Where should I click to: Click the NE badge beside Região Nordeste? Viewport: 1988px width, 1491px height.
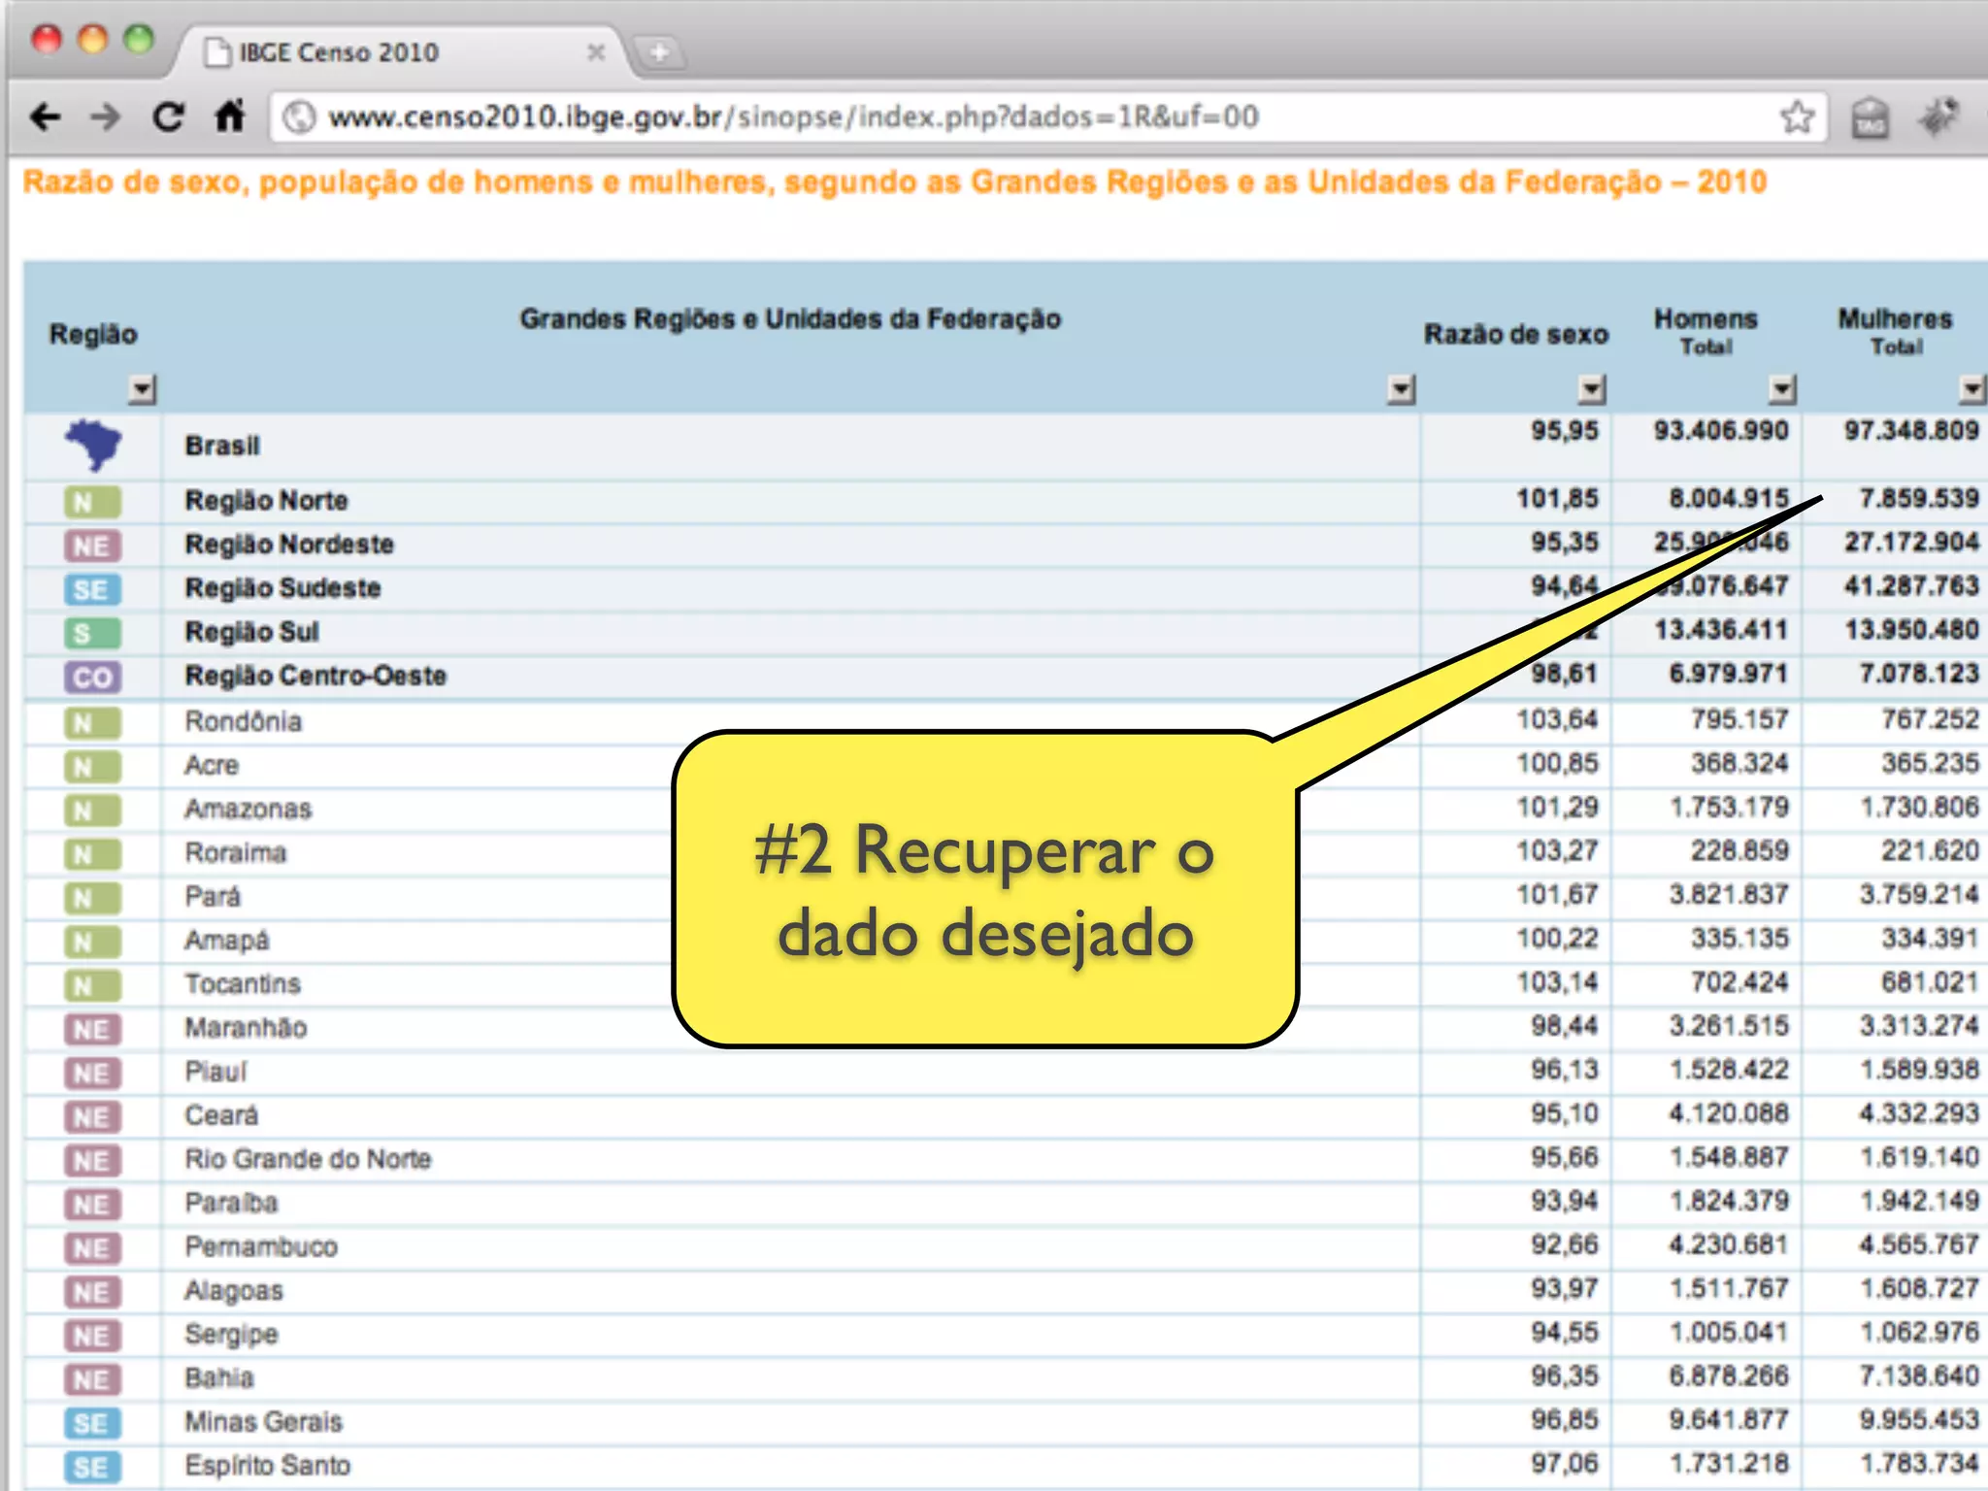click(x=92, y=546)
